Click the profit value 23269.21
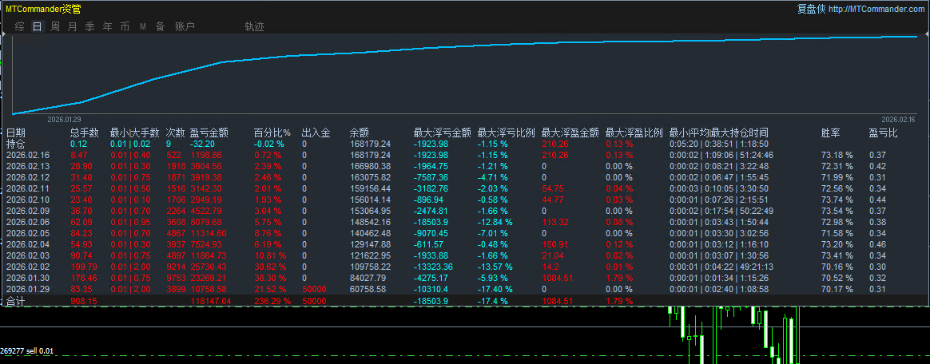 pyautogui.click(x=208, y=279)
